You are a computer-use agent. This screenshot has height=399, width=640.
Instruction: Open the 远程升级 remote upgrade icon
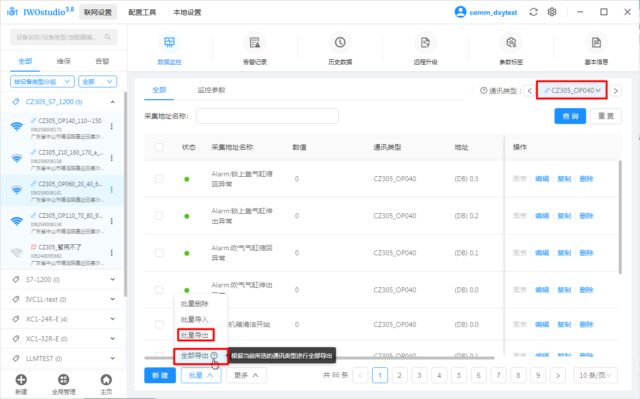point(426,43)
